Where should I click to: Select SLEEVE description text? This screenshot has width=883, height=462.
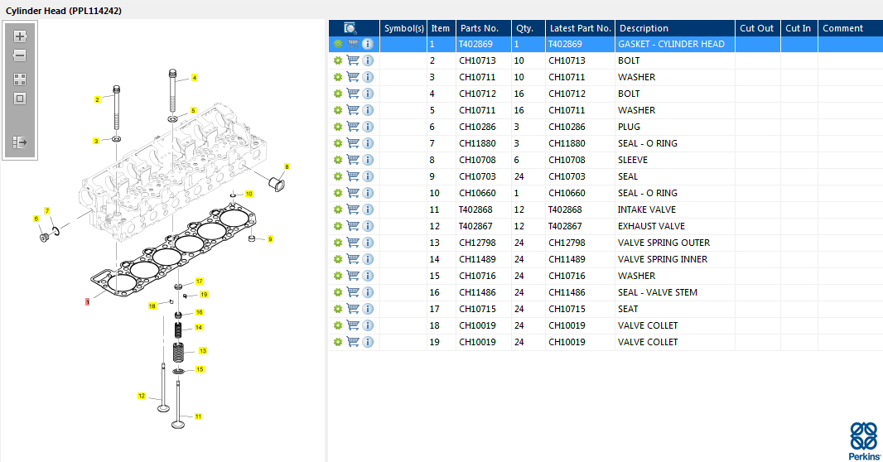point(633,160)
